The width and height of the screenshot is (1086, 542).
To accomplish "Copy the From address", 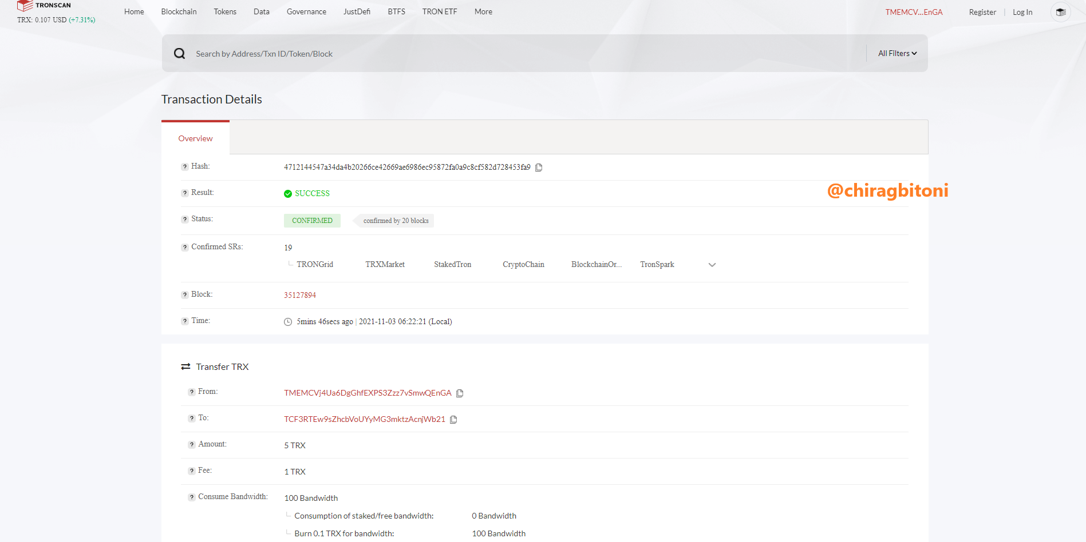I will (460, 393).
